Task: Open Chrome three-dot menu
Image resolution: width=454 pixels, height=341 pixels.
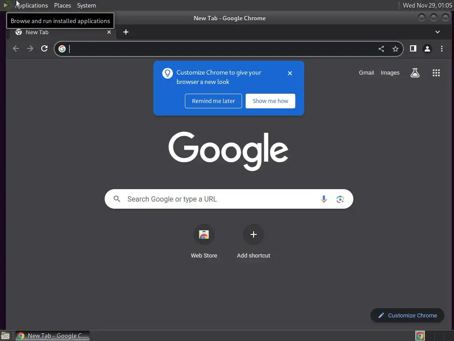Action: 442,49
